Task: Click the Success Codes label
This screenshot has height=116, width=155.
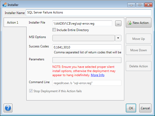Action: click(x=39, y=46)
